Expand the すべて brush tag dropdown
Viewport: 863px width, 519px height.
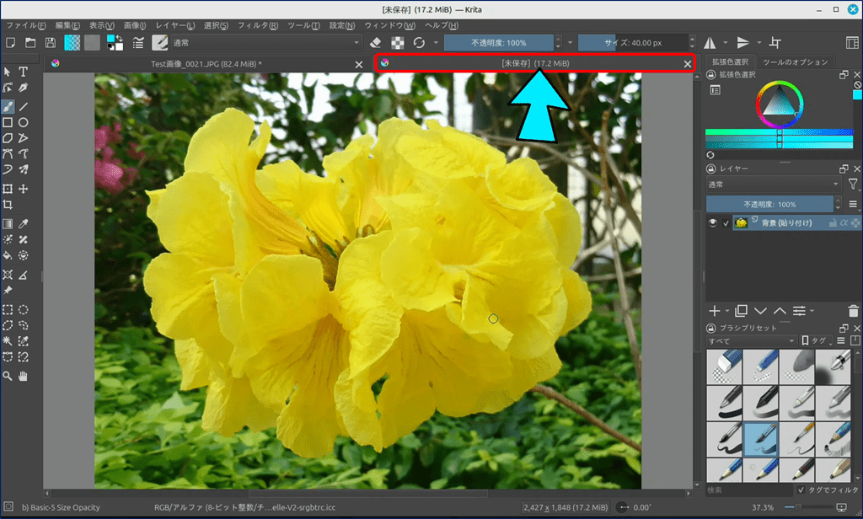[751, 340]
